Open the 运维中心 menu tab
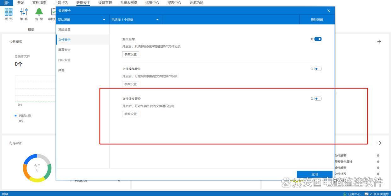The width and height of the screenshot is (391, 196). point(152,3)
